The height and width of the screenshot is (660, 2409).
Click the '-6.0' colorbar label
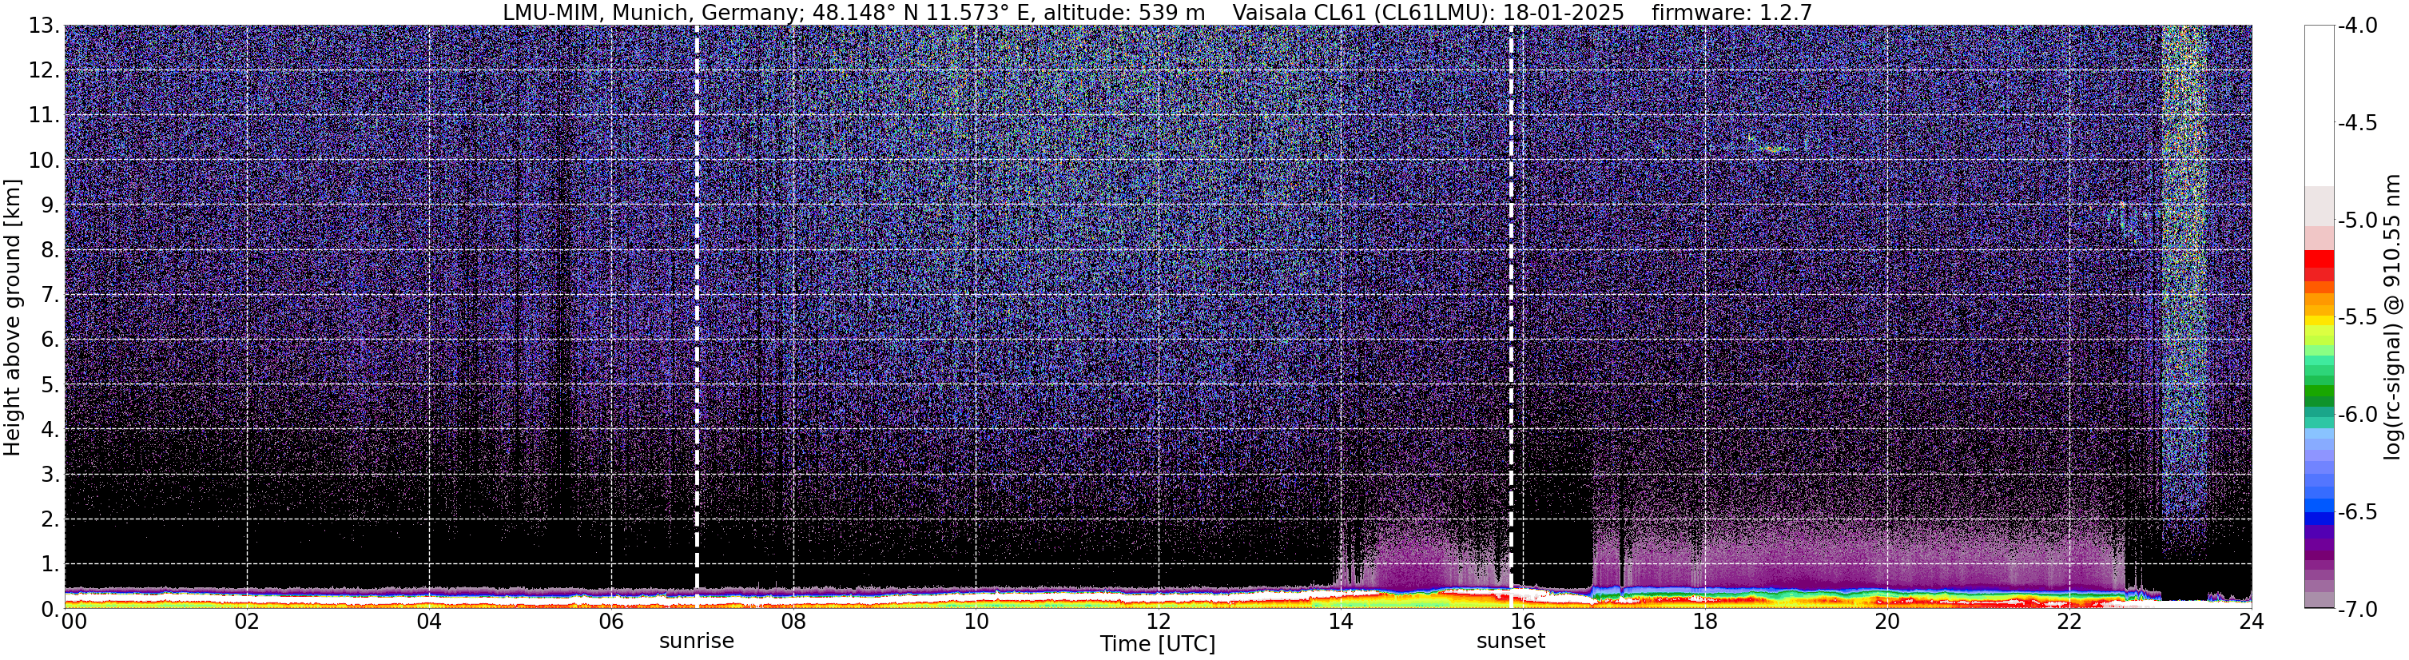2356,415
